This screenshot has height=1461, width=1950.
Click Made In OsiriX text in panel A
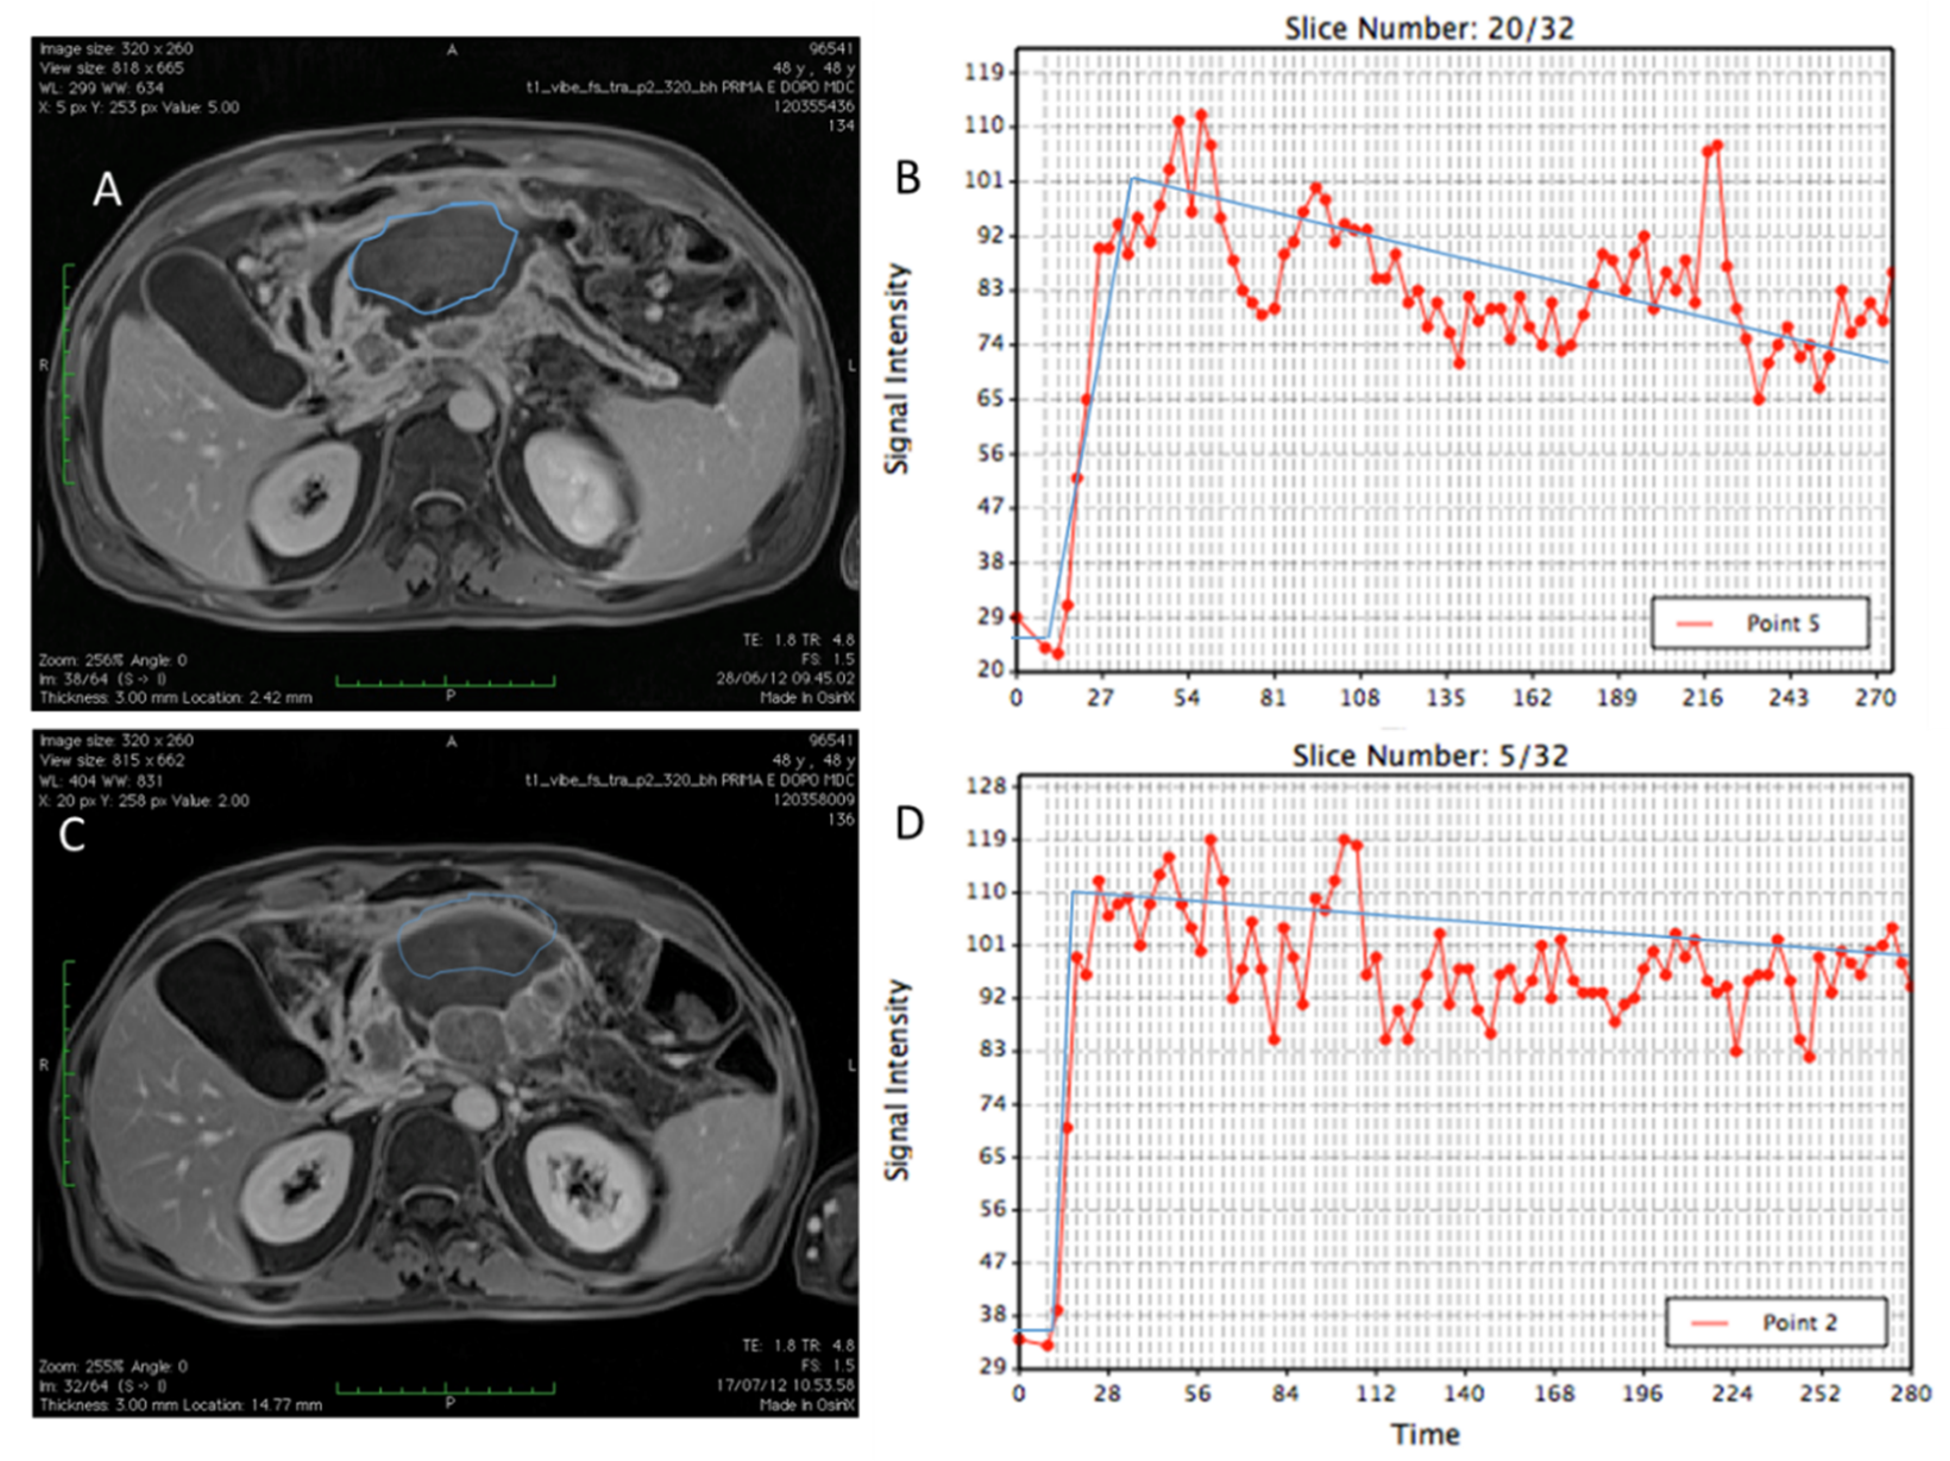click(x=807, y=698)
